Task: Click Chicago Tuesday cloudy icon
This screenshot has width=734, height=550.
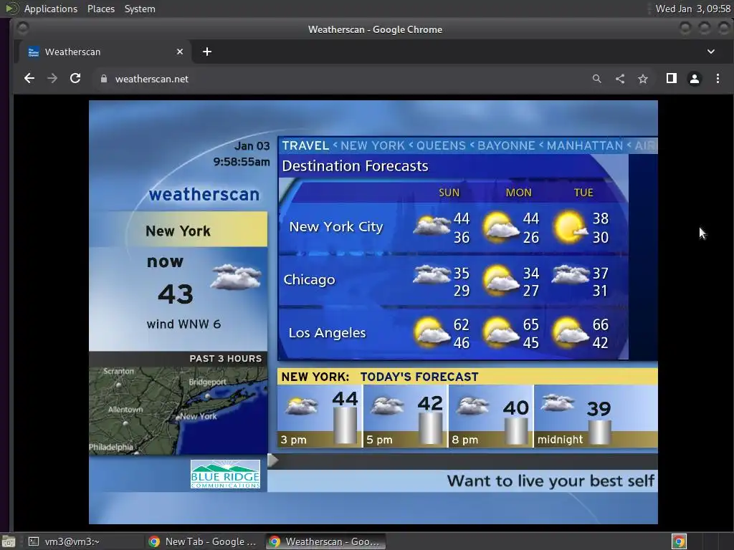Action: (570, 275)
